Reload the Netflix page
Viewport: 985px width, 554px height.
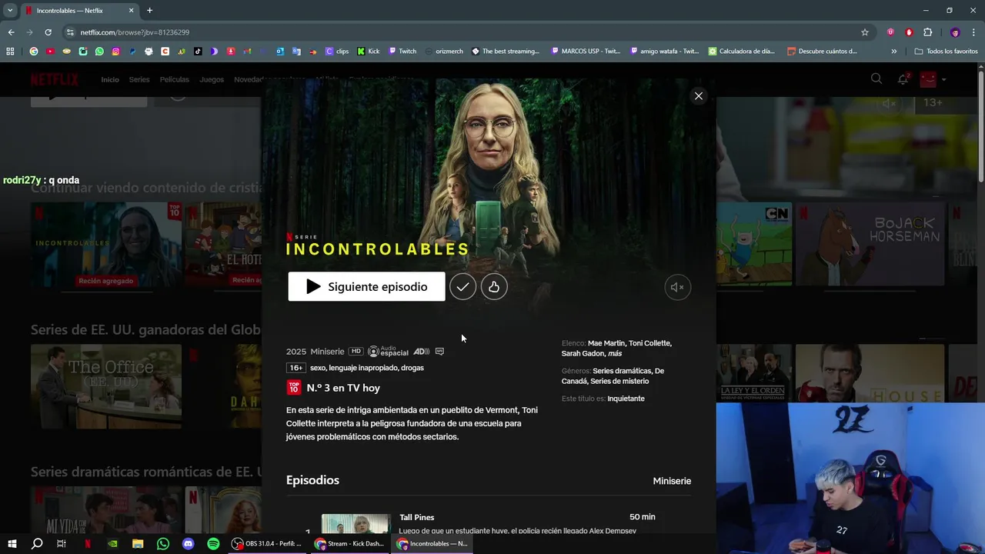tap(48, 32)
